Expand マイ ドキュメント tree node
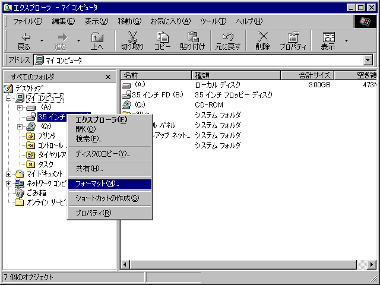 point(9,174)
